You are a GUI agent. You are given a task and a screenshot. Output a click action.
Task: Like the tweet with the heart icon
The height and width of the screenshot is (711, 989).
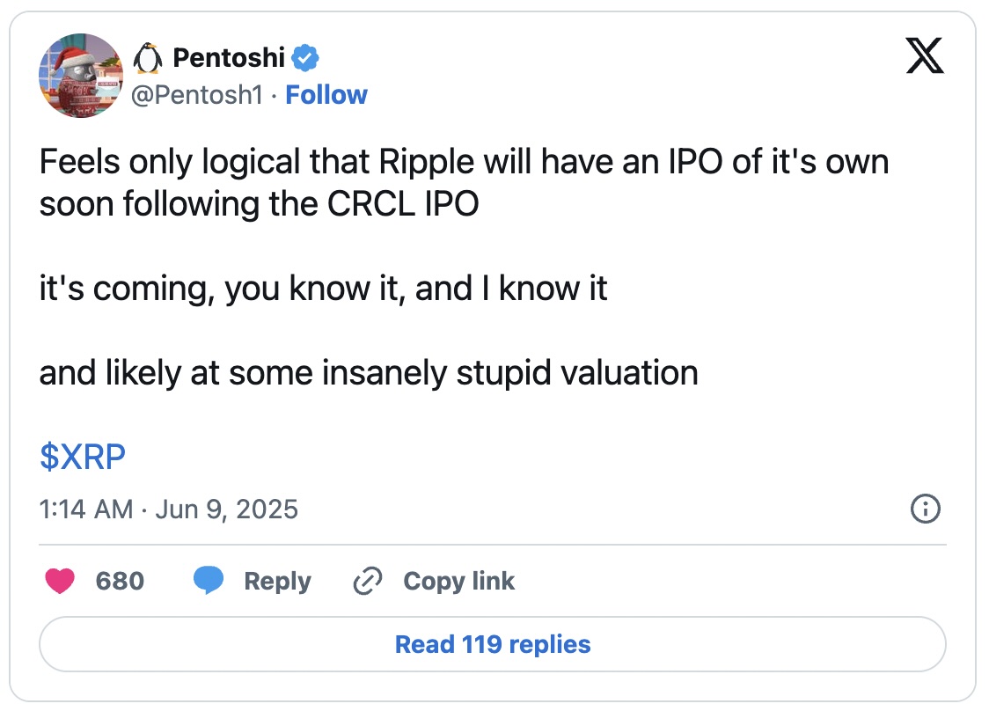tap(60, 581)
